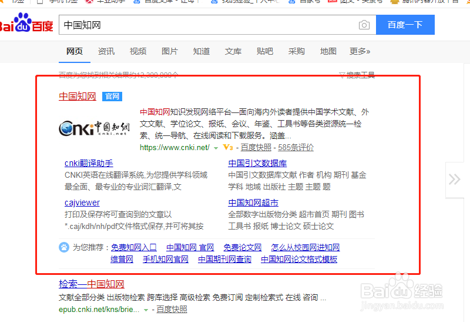Screen dimensions: 470x322
Task: Open recommended link 中国期刊网查询
Action: [x=224, y=259]
